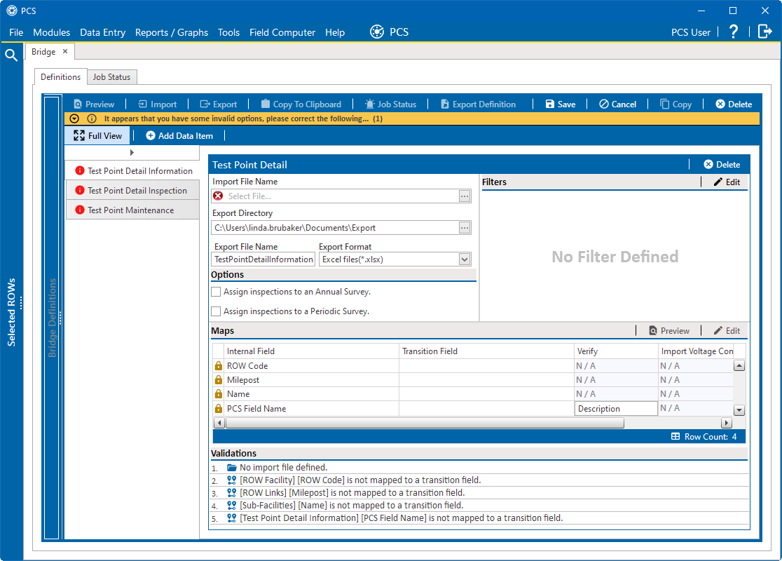782x561 pixels.
Task: Click Add Data Item
Action: 179,136
